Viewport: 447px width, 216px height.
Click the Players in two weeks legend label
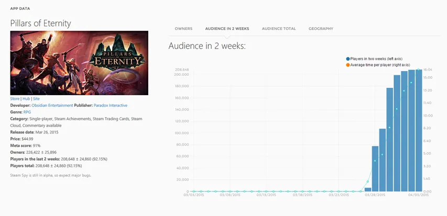(x=376, y=59)
